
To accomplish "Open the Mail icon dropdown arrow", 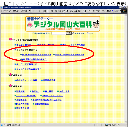I will (x=73, y=11).
